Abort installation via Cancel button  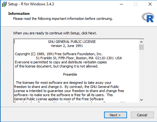142,115
